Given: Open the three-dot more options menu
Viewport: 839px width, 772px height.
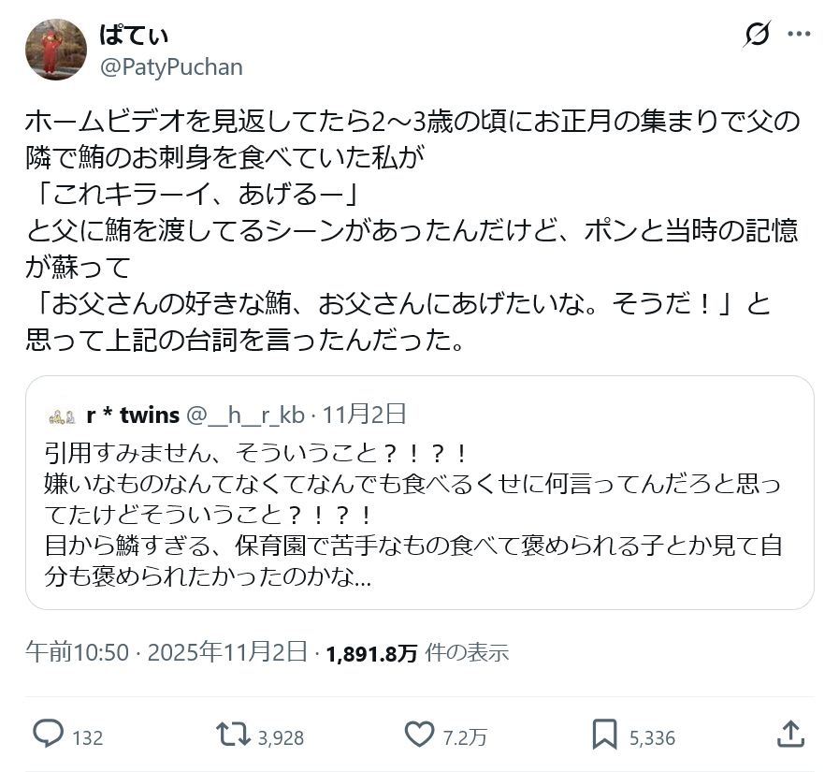Looking at the screenshot, I should [799, 35].
